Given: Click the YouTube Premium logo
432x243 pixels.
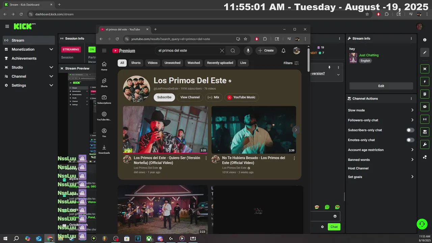Looking at the screenshot, I should coord(124,51).
